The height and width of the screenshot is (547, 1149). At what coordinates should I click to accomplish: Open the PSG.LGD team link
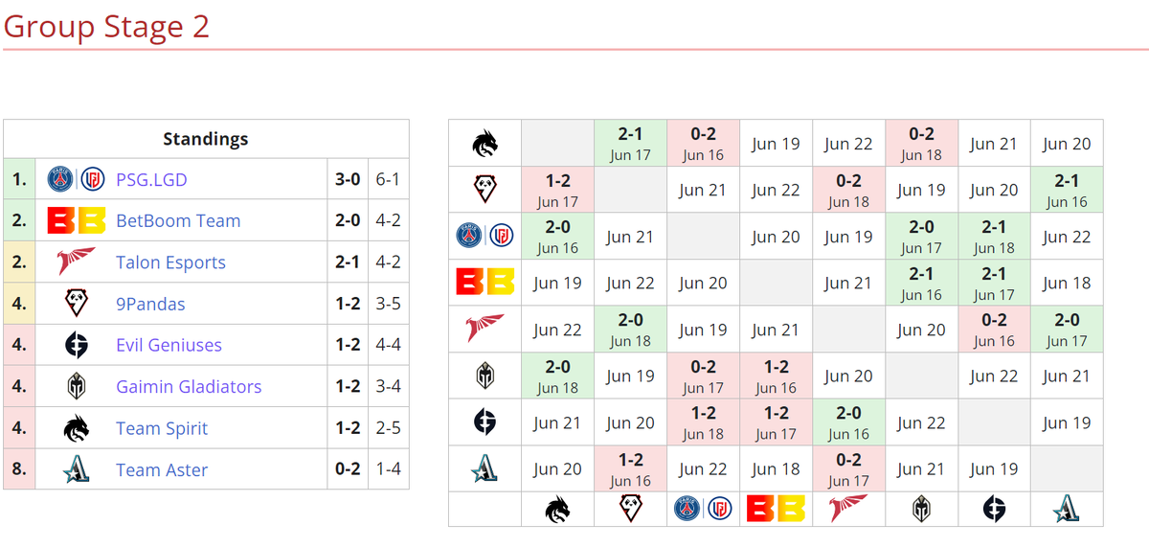151,179
